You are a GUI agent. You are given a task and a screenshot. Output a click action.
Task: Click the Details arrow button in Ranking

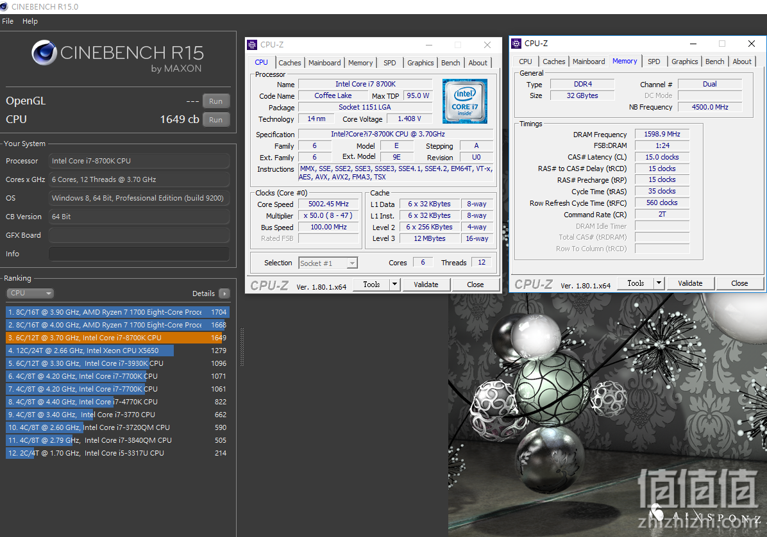(224, 293)
